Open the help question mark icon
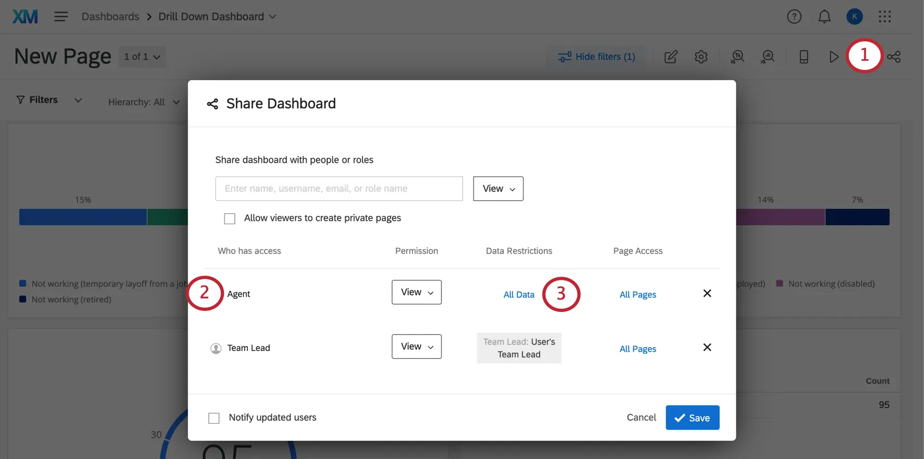924x459 pixels. click(794, 17)
